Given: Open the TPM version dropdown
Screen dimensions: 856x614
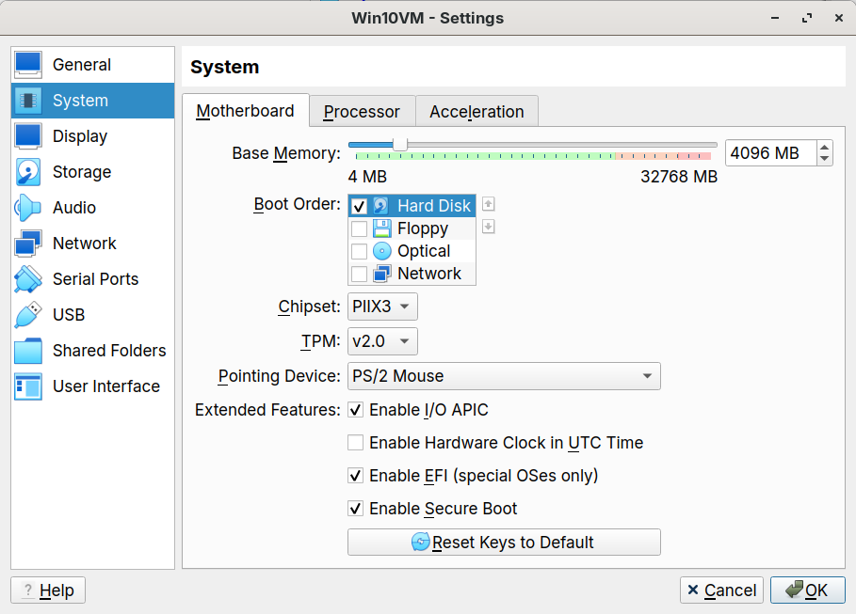Looking at the screenshot, I should tap(382, 341).
